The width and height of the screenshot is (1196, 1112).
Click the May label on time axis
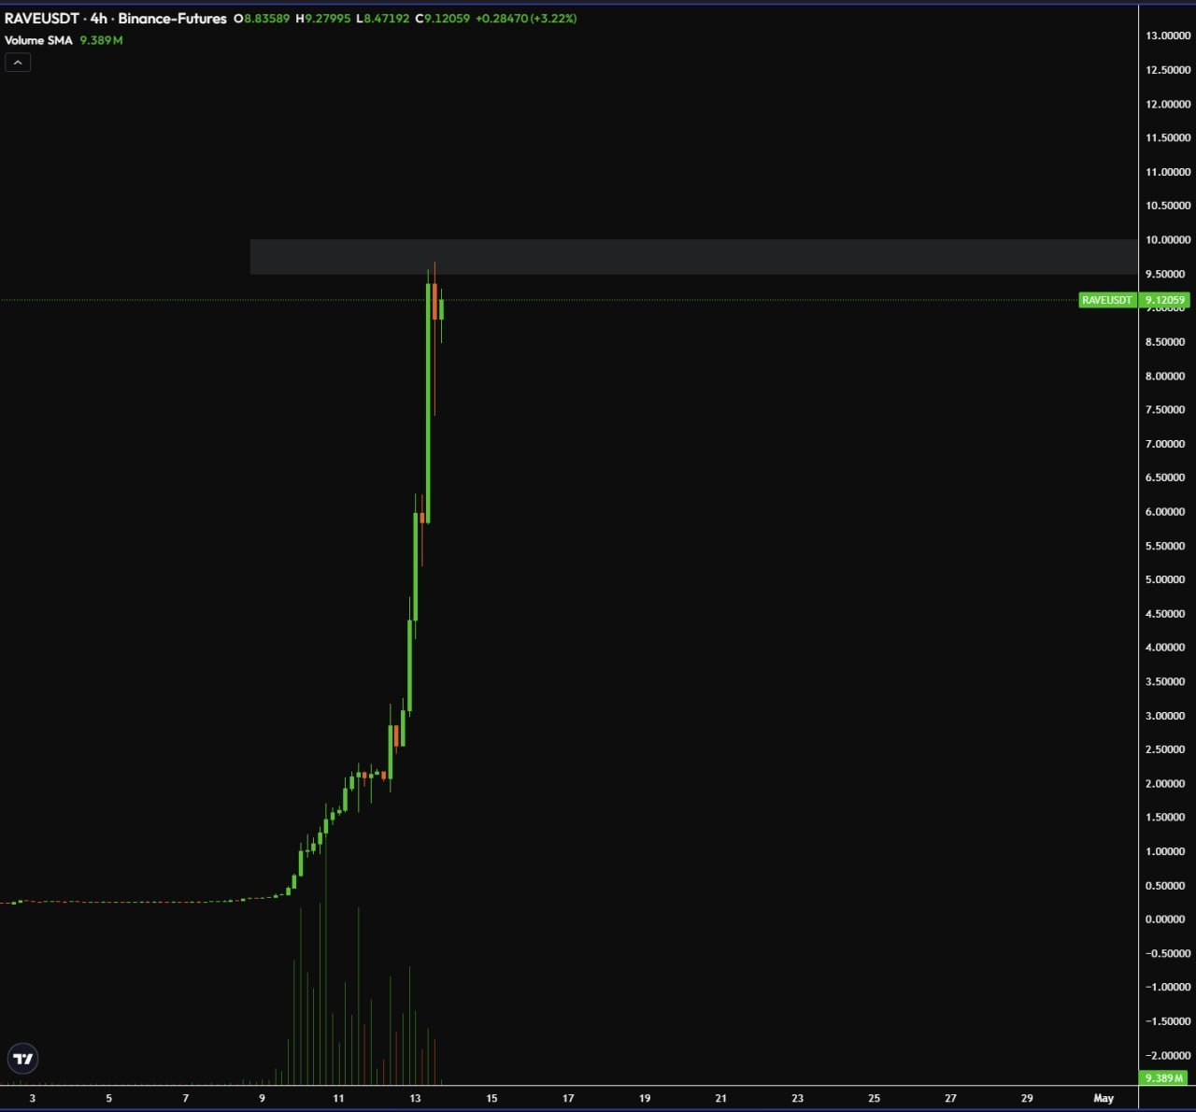point(1103,1098)
